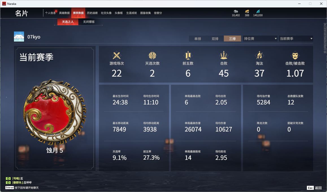Image resolution: width=327 pixels, height=192 pixels.
Task: Click the 淘汰 elimination icon
Action: tap(259, 55)
